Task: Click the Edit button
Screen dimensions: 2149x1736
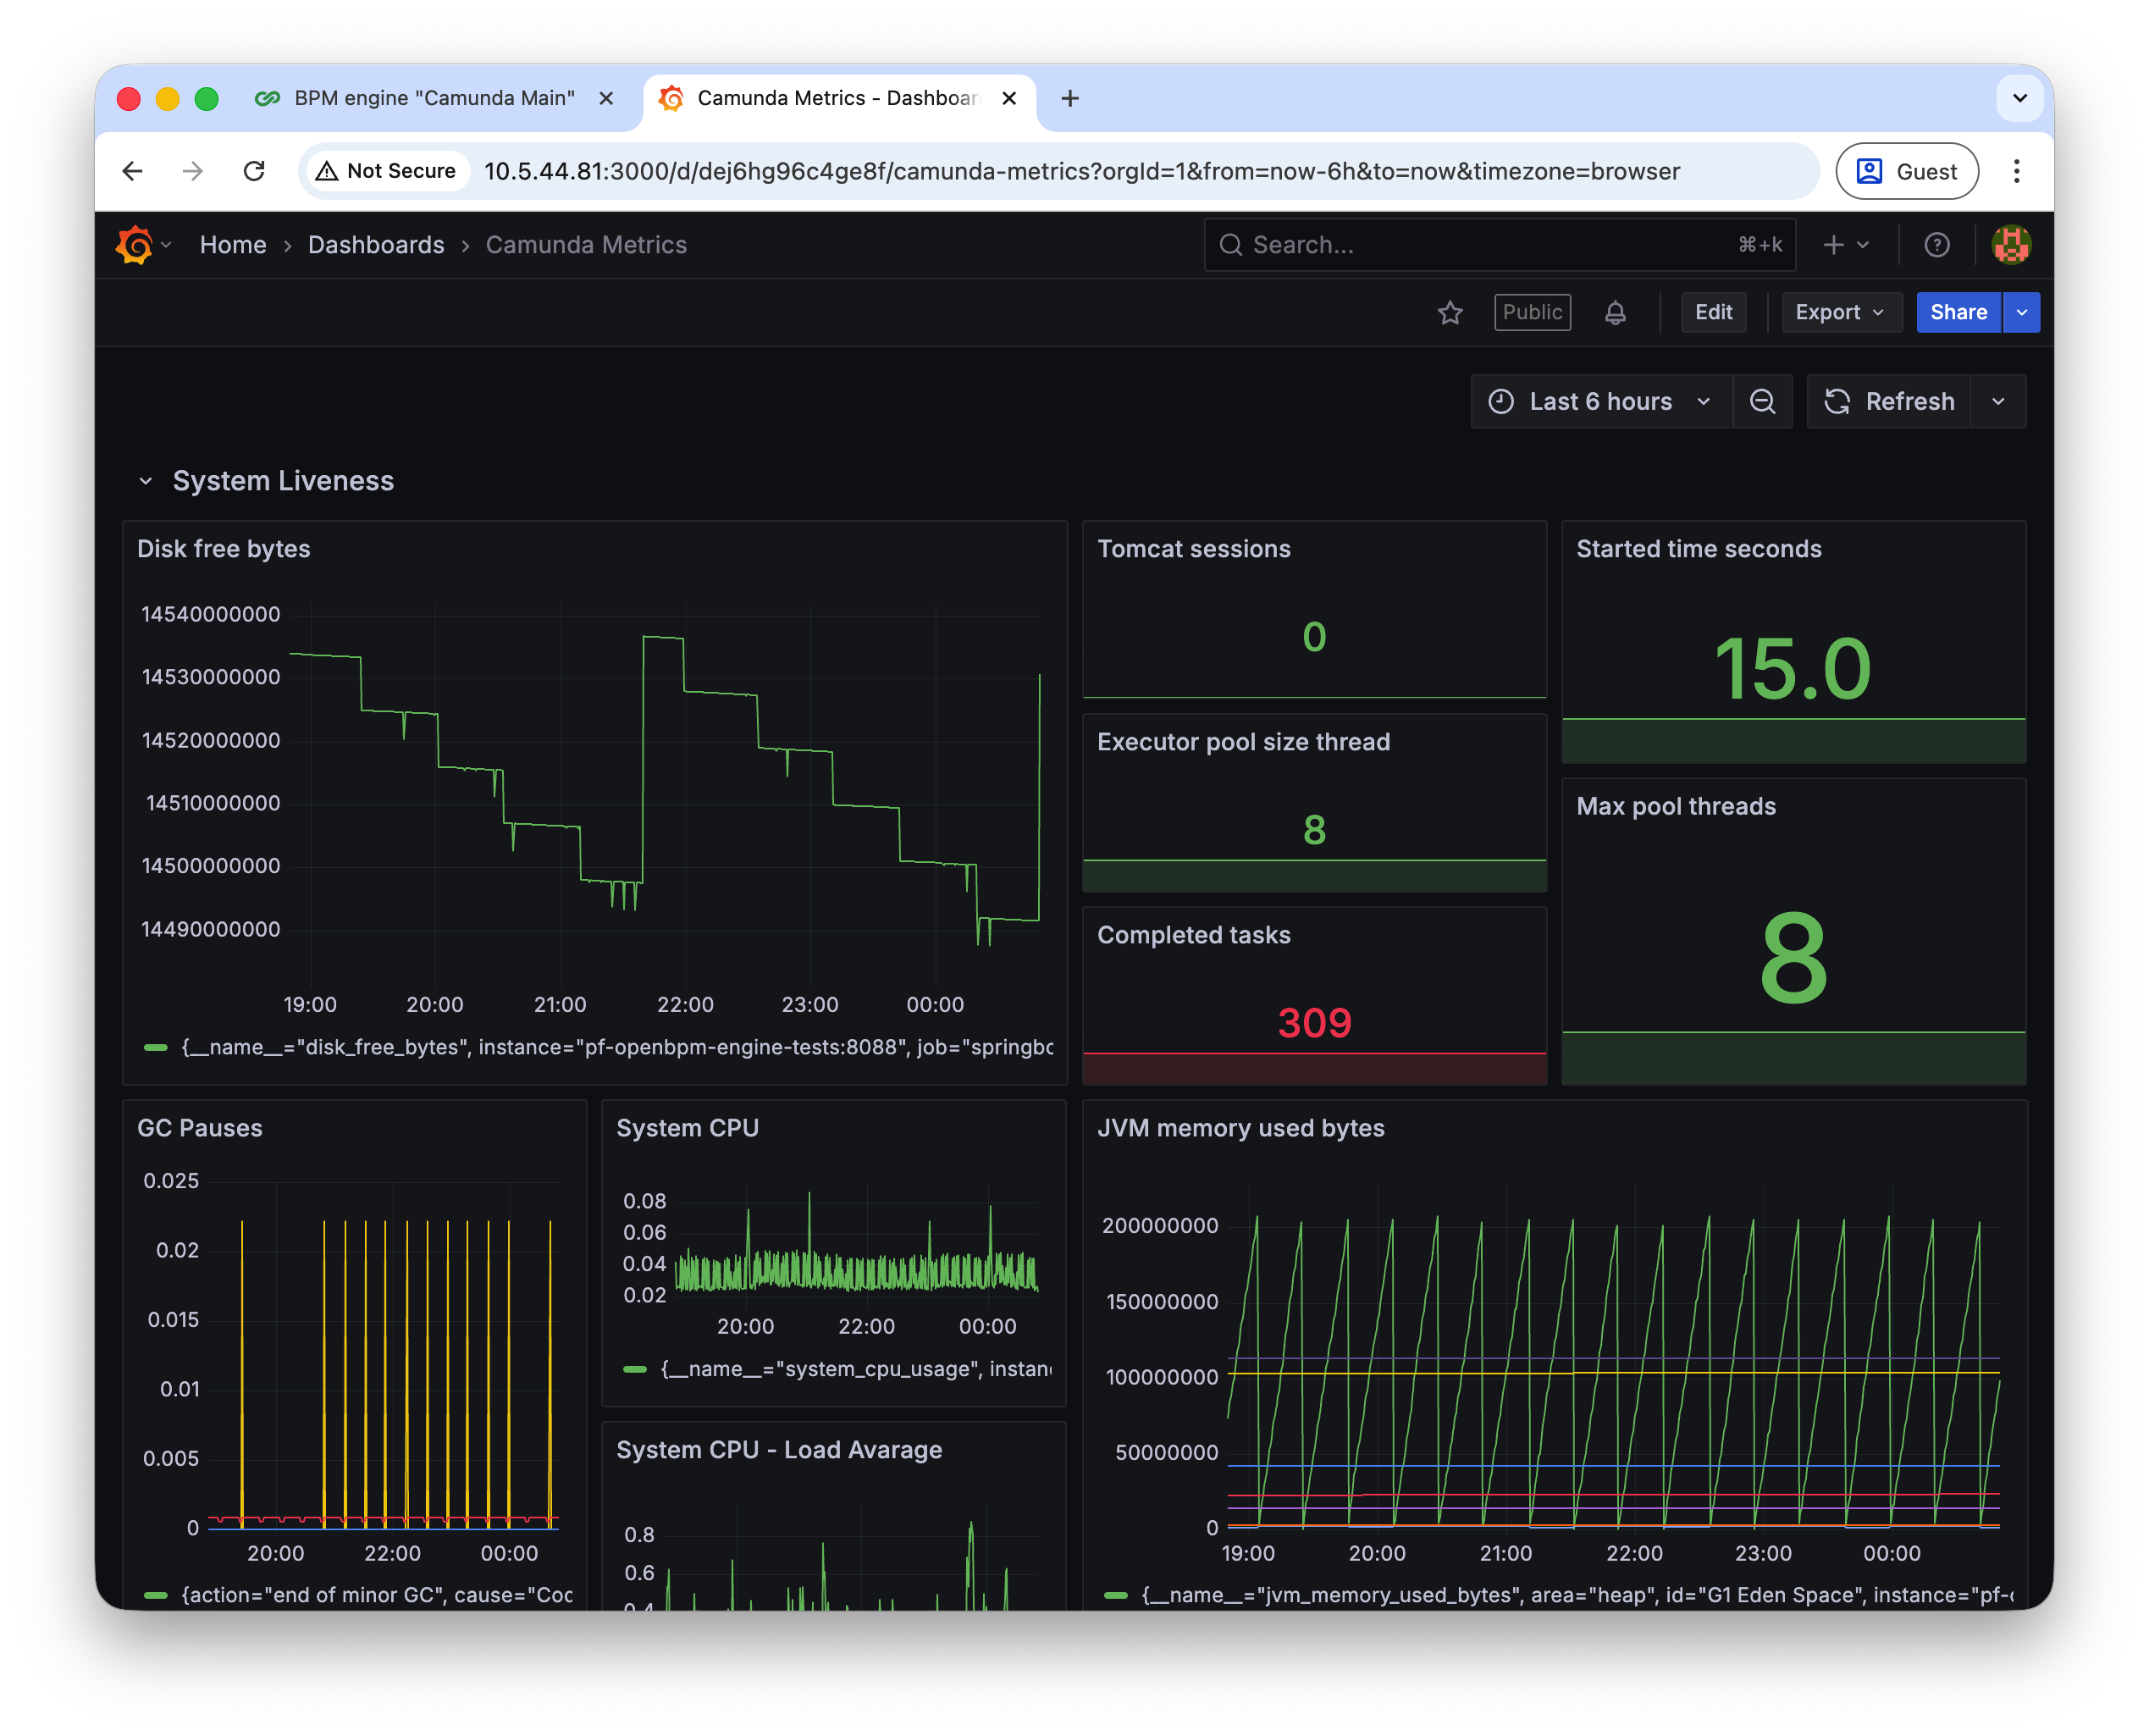Action: click(x=1713, y=312)
